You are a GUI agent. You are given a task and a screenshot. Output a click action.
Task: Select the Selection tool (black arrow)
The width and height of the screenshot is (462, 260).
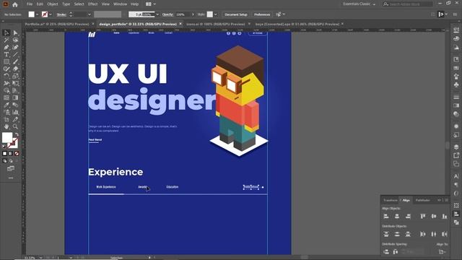(6, 32)
